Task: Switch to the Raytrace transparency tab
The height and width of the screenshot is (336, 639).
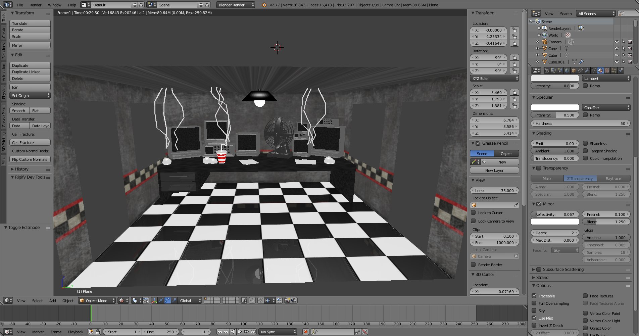Action: coord(613,179)
